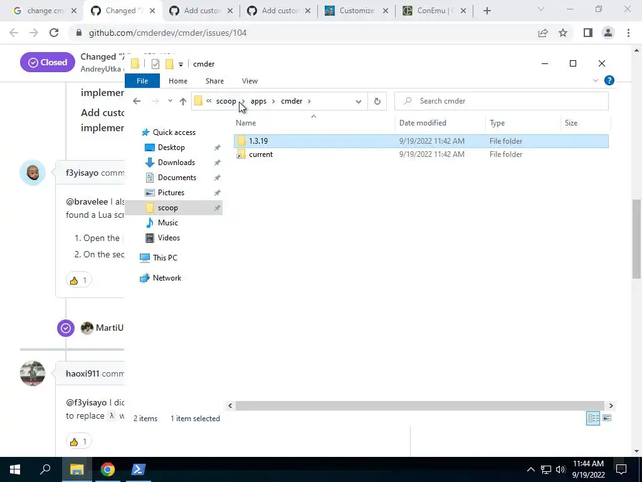Click Chrome page vertical scrollbar thumb
642x482 pixels.
(x=636, y=238)
